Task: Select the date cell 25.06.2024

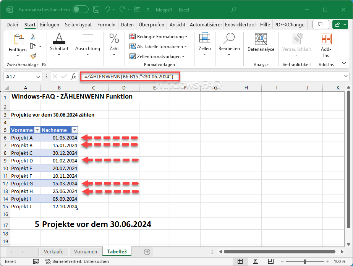Action: tap(60, 191)
